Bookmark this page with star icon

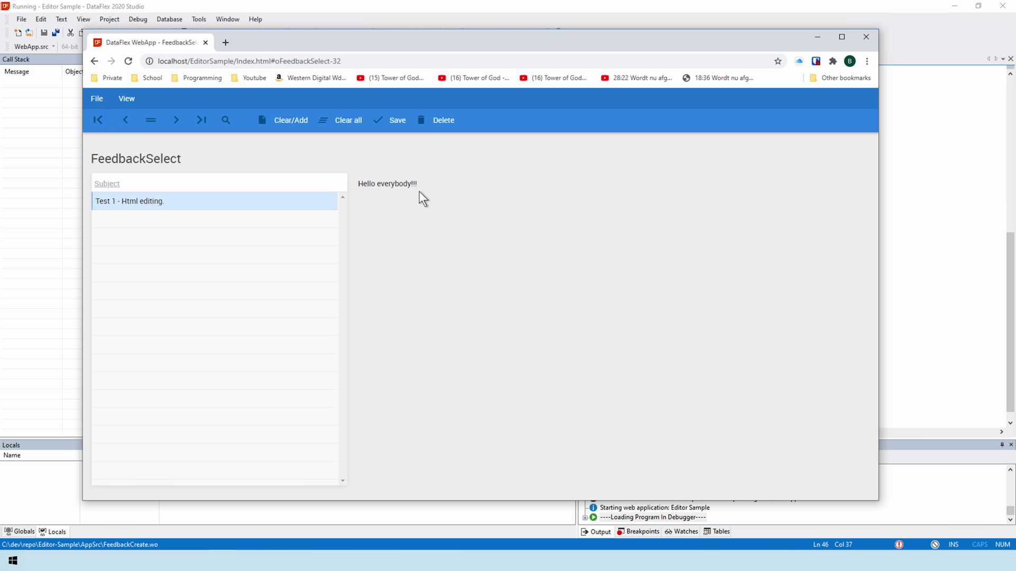click(x=778, y=61)
